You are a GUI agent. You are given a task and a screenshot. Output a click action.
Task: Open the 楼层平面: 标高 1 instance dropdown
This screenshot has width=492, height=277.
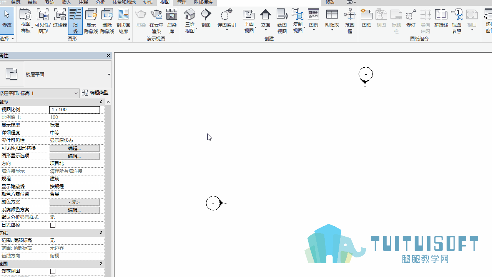[40, 93]
